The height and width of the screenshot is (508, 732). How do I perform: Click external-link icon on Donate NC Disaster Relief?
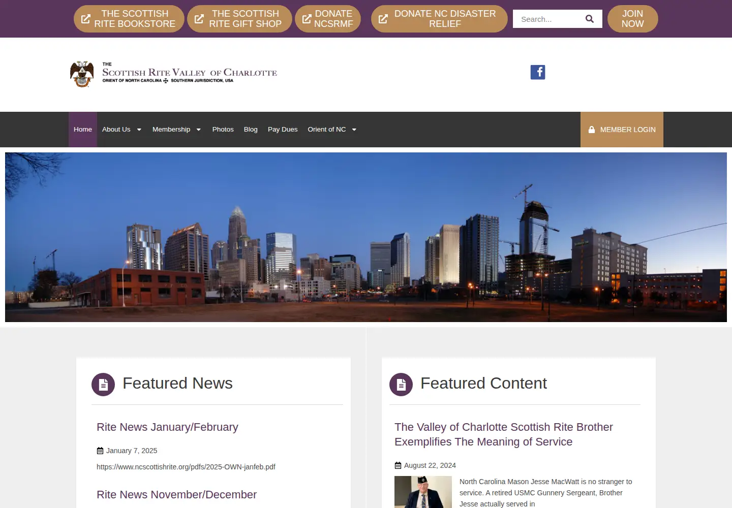(383, 19)
